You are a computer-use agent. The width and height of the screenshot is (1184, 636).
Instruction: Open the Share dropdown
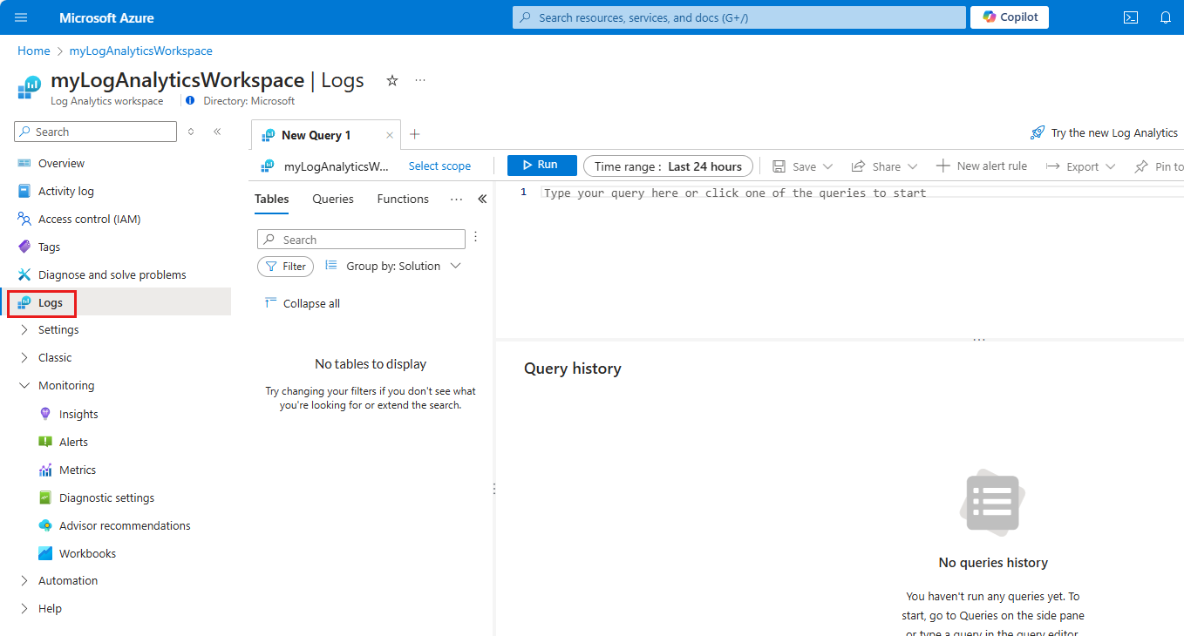pos(884,166)
